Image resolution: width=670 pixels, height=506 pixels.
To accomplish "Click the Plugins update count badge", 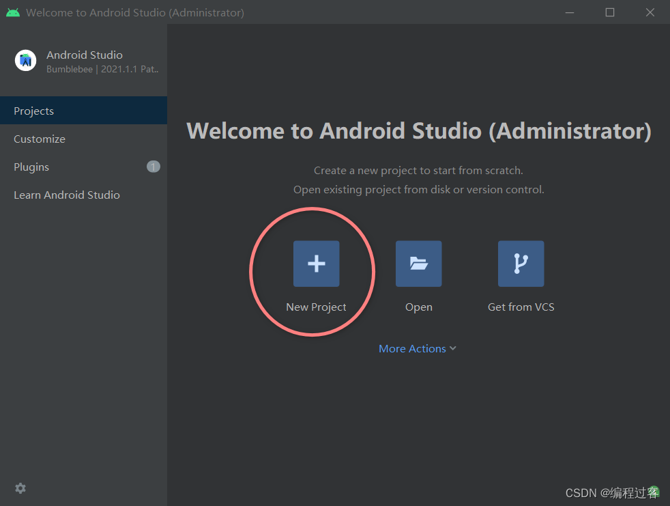I will [154, 167].
